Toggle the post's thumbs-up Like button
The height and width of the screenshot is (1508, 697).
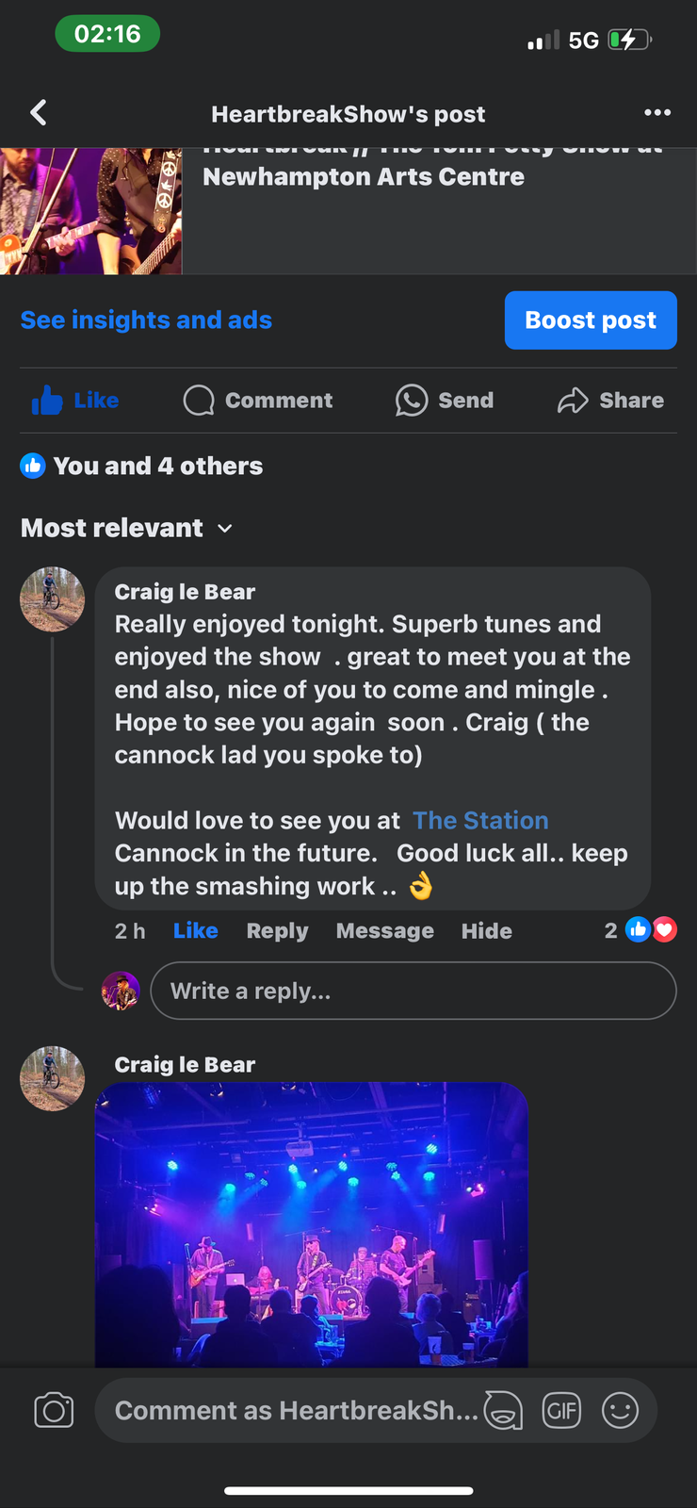coord(75,401)
